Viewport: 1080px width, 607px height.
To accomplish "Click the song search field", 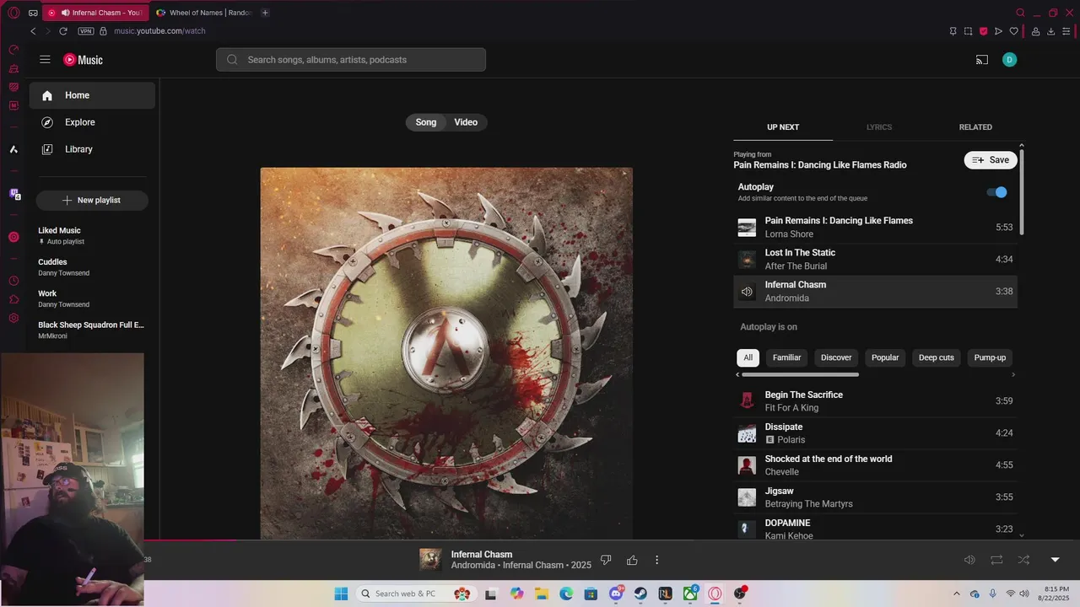I will [x=351, y=60].
